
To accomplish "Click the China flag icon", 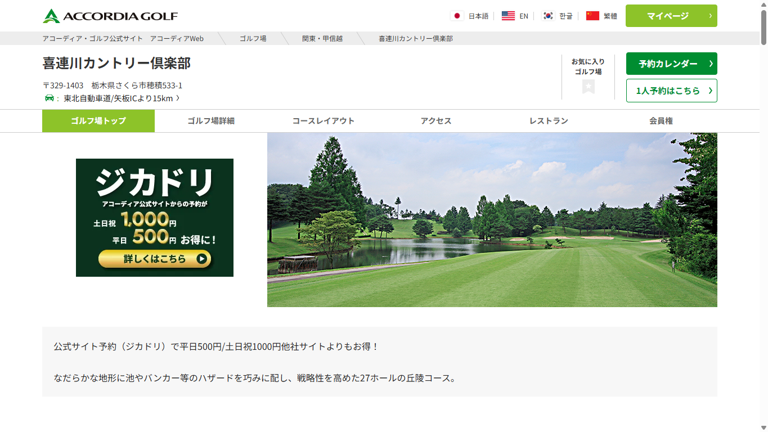I will 592,16.
